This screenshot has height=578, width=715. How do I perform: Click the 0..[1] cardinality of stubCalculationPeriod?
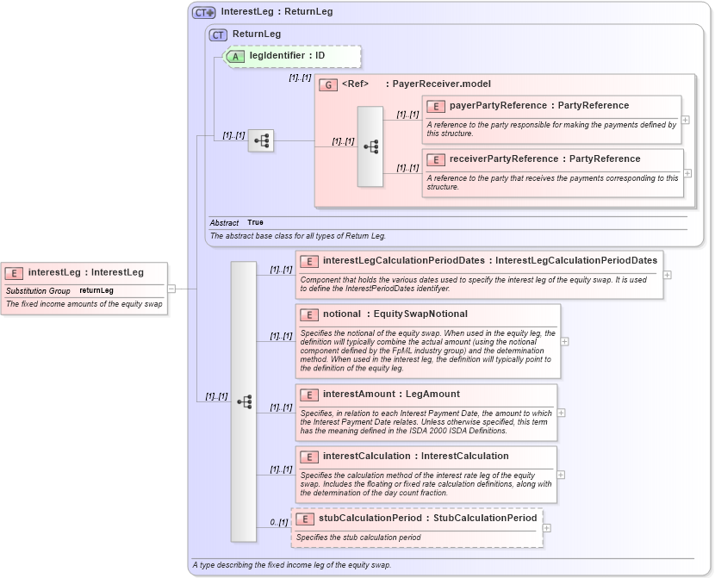pos(278,522)
